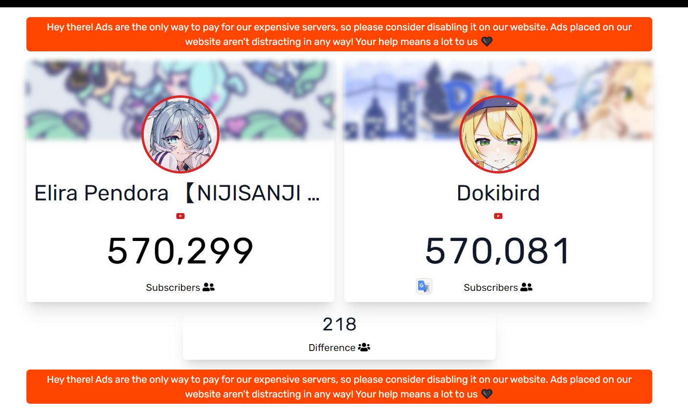Click the heart icon in top banner
Screen dimensions: 688x415
coord(487,42)
